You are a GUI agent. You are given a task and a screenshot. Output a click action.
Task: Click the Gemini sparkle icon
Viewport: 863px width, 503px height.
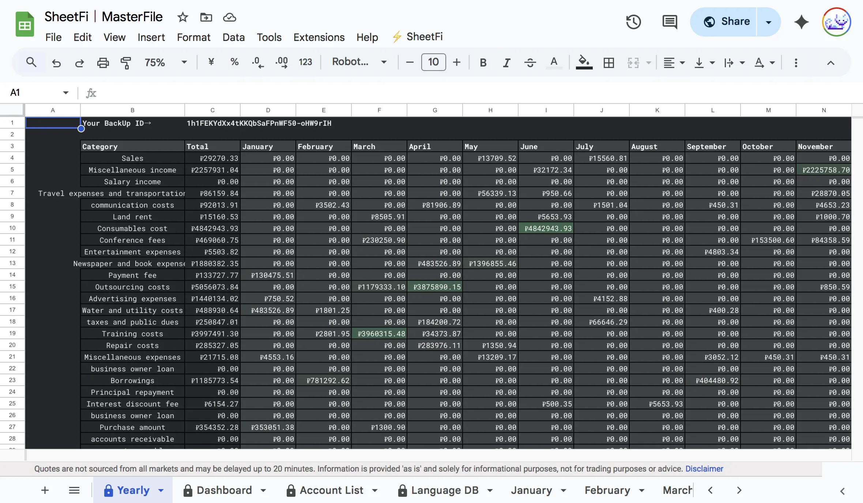801,22
